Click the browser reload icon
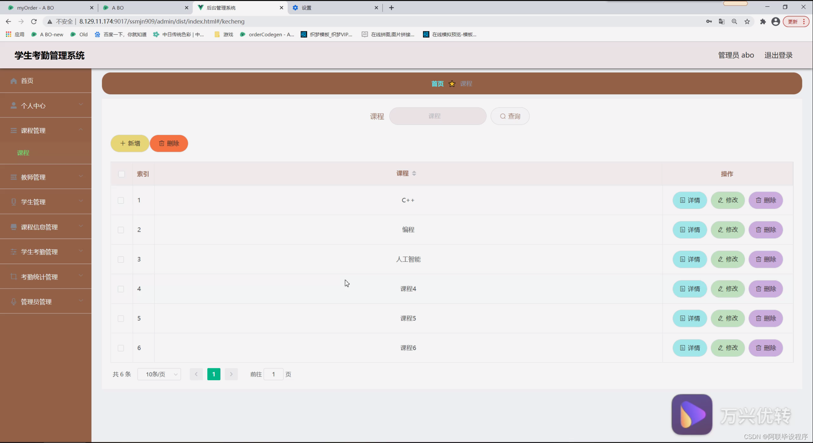This screenshot has height=443, width=813. [34, 21]
